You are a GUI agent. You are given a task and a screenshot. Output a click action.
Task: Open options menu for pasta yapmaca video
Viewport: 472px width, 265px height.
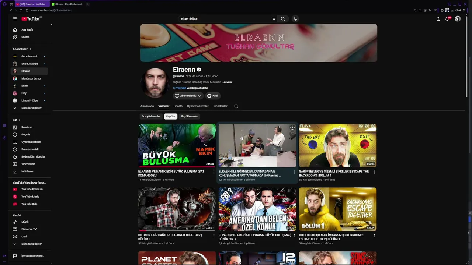point(294,172)
